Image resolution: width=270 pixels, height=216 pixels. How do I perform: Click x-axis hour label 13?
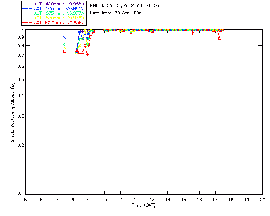click(152, 200)
